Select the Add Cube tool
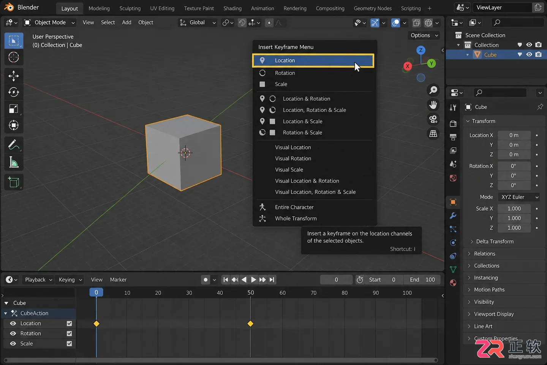Image resolution: width=547 pixels, height=365 pixels. (x=14, y=182)
